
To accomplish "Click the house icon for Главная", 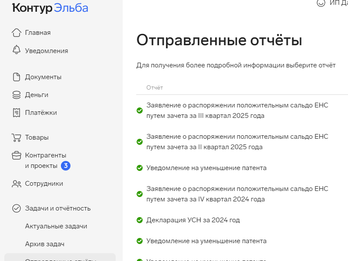I will click(x=17, y=33).
